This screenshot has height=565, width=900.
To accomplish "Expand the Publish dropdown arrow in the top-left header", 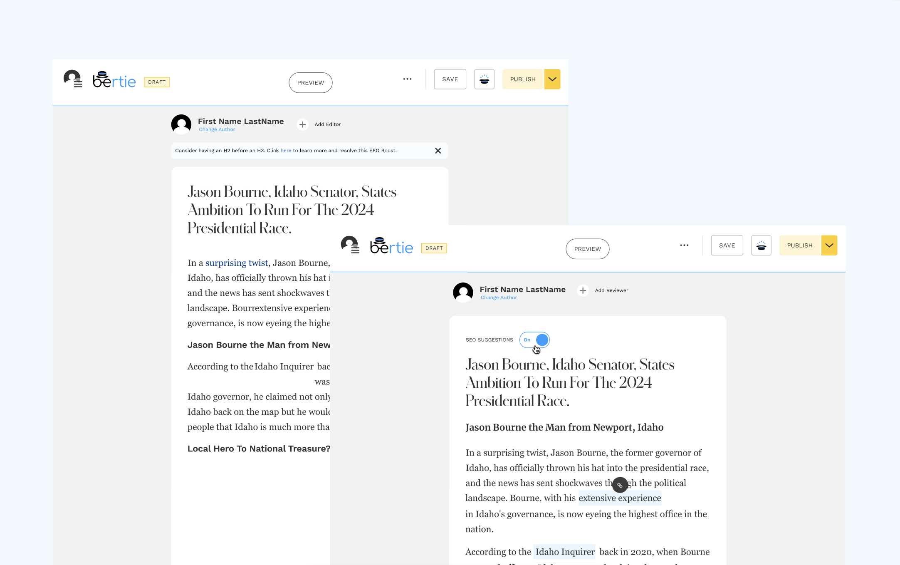I will tap(552, 79).
